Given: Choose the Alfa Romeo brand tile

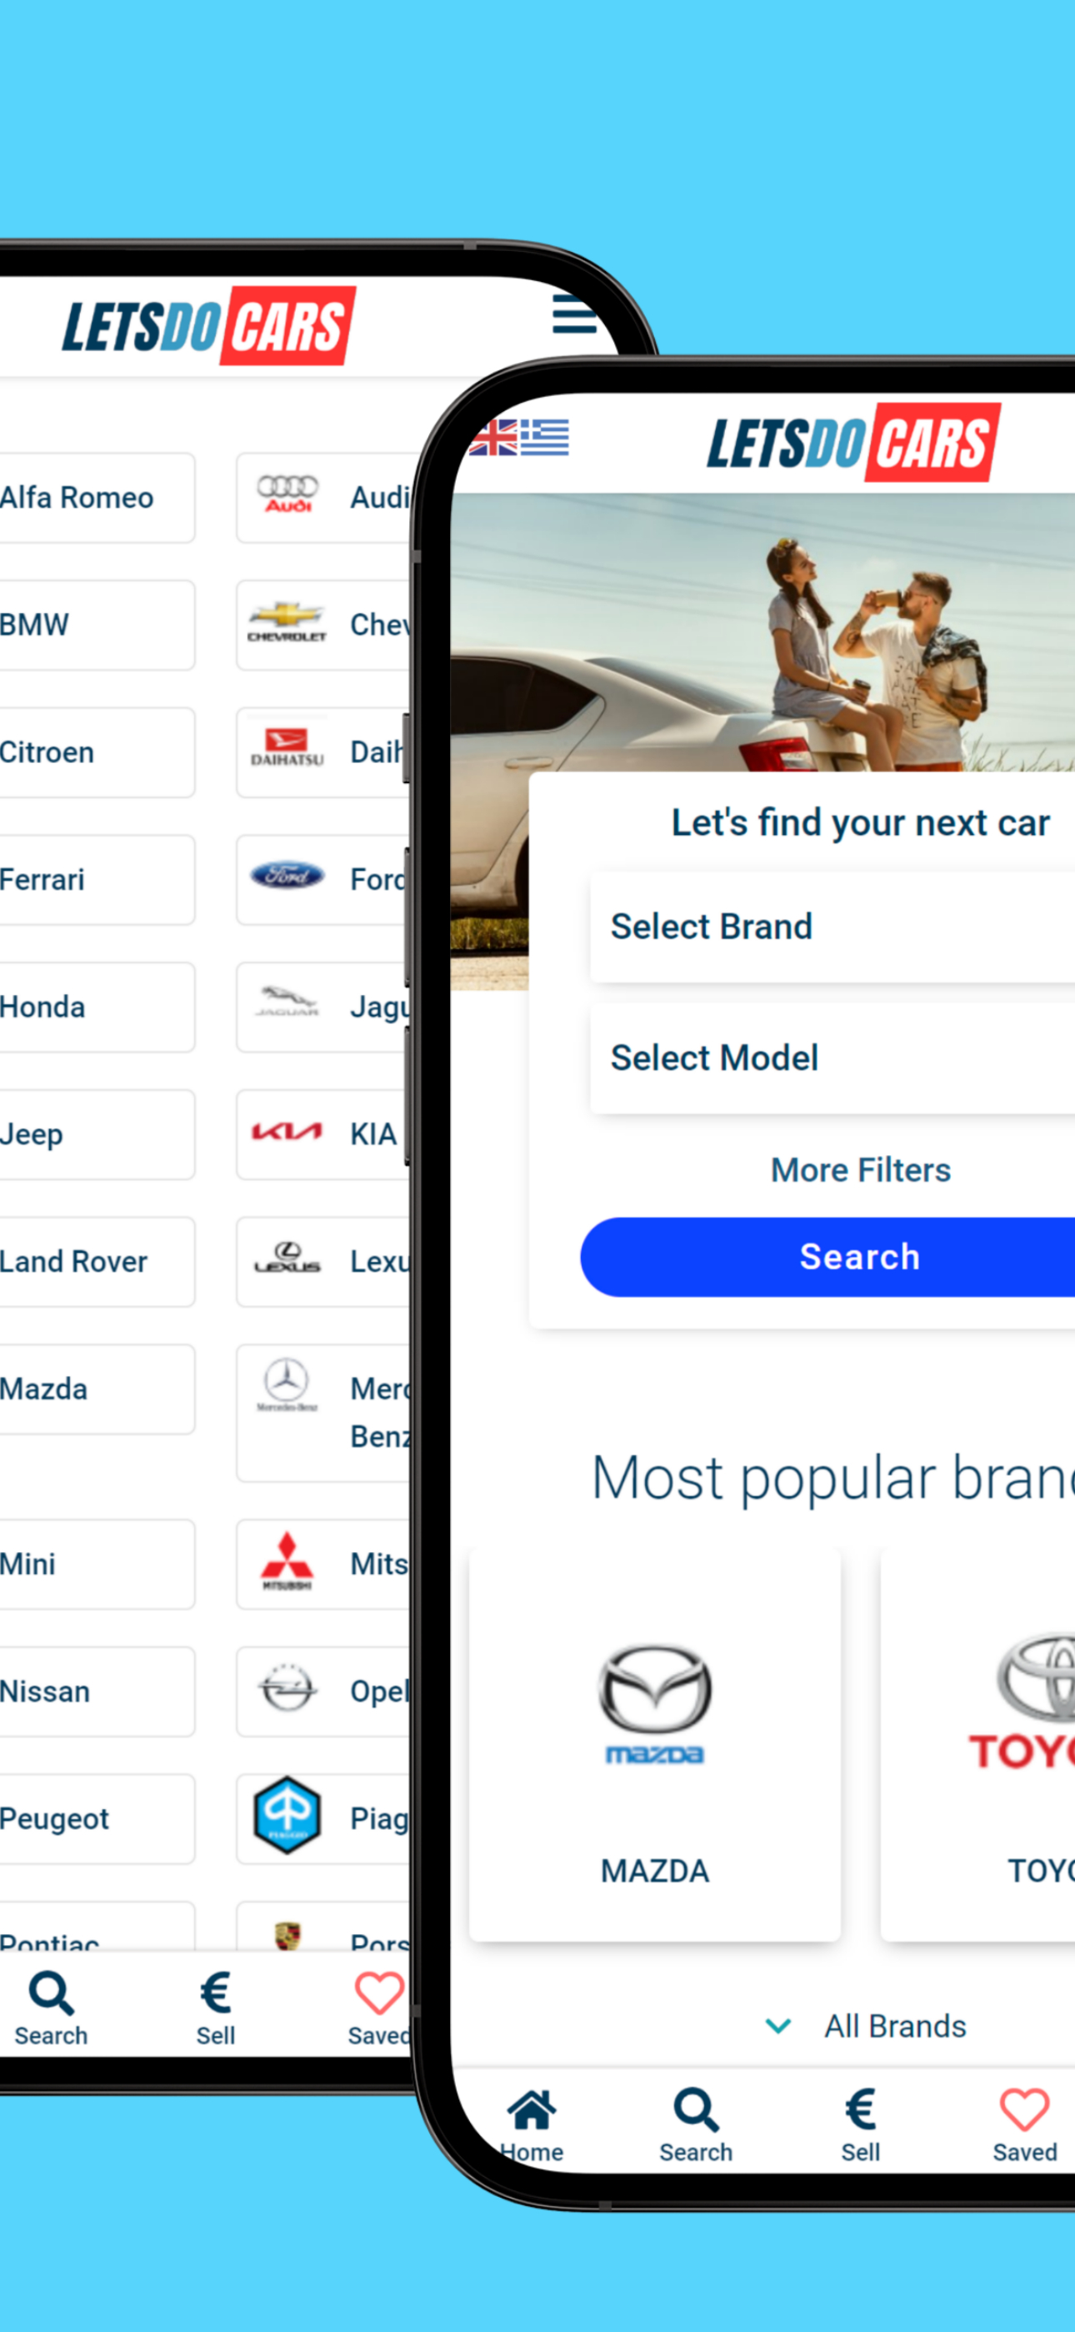Looking at the screenshot, I should coord(97,498).
